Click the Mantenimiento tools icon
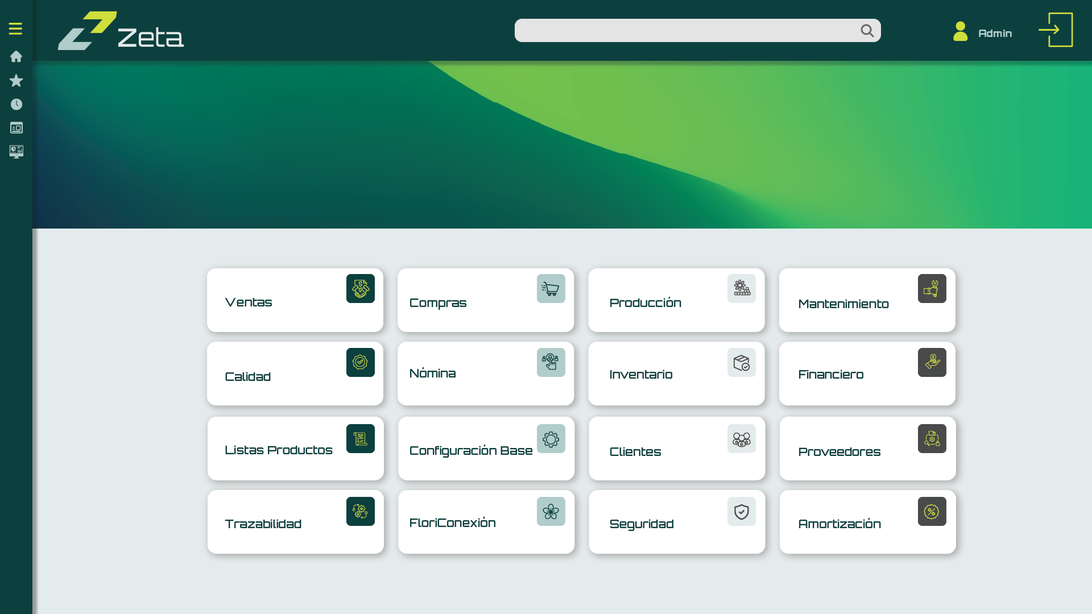Screen dimensions: 1092x614 tap(932, 289)
